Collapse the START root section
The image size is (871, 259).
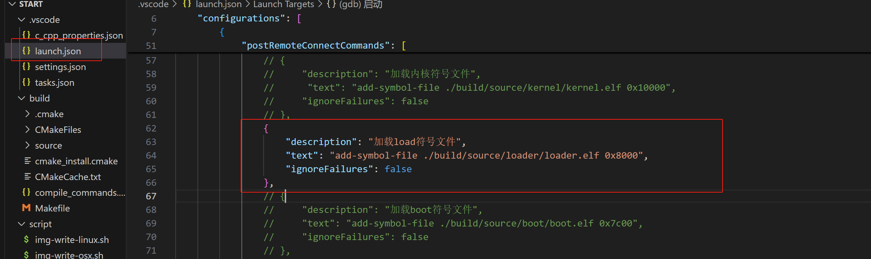pos(12,4)
